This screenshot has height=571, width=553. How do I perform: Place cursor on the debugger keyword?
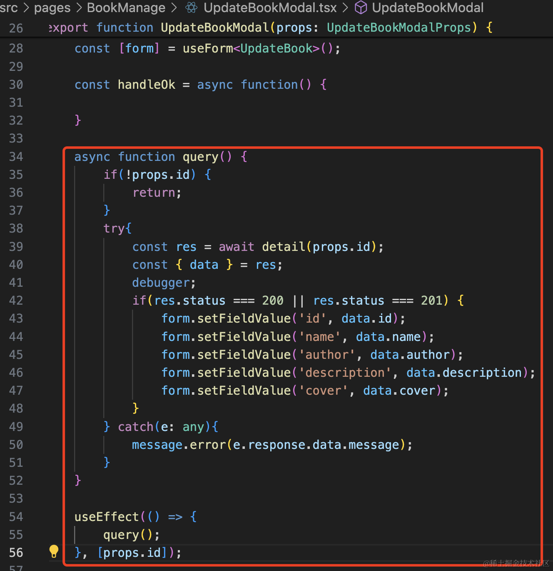(161, 283)
